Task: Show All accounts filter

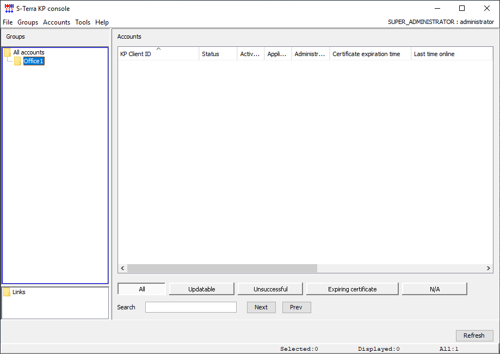Action: (142, 289)
